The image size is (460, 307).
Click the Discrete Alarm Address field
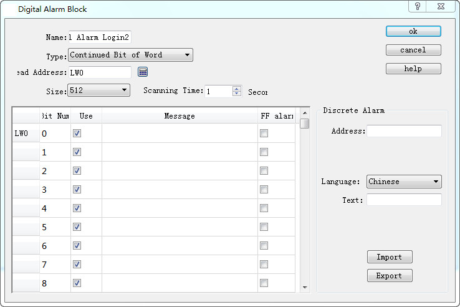[404, 131]
